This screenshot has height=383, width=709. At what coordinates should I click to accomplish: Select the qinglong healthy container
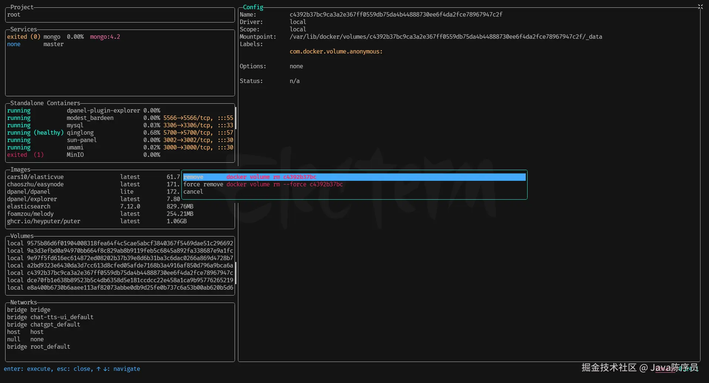click(80, 133)
